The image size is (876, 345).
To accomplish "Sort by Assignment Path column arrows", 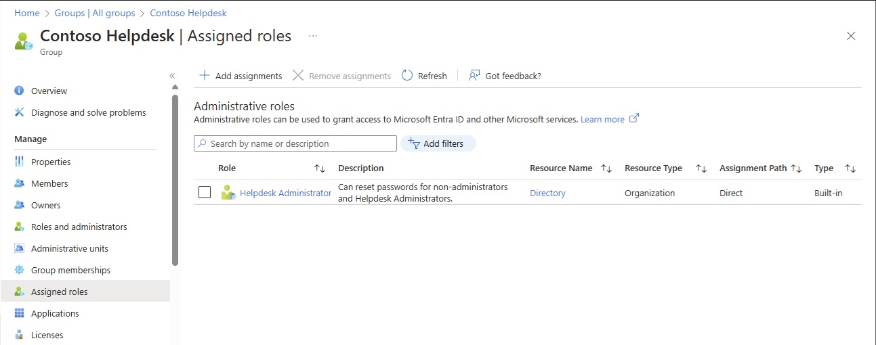I will tap(796, 168).
